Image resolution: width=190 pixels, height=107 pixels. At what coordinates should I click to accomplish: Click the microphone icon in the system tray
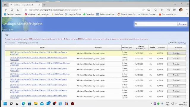tap(162, 104)
